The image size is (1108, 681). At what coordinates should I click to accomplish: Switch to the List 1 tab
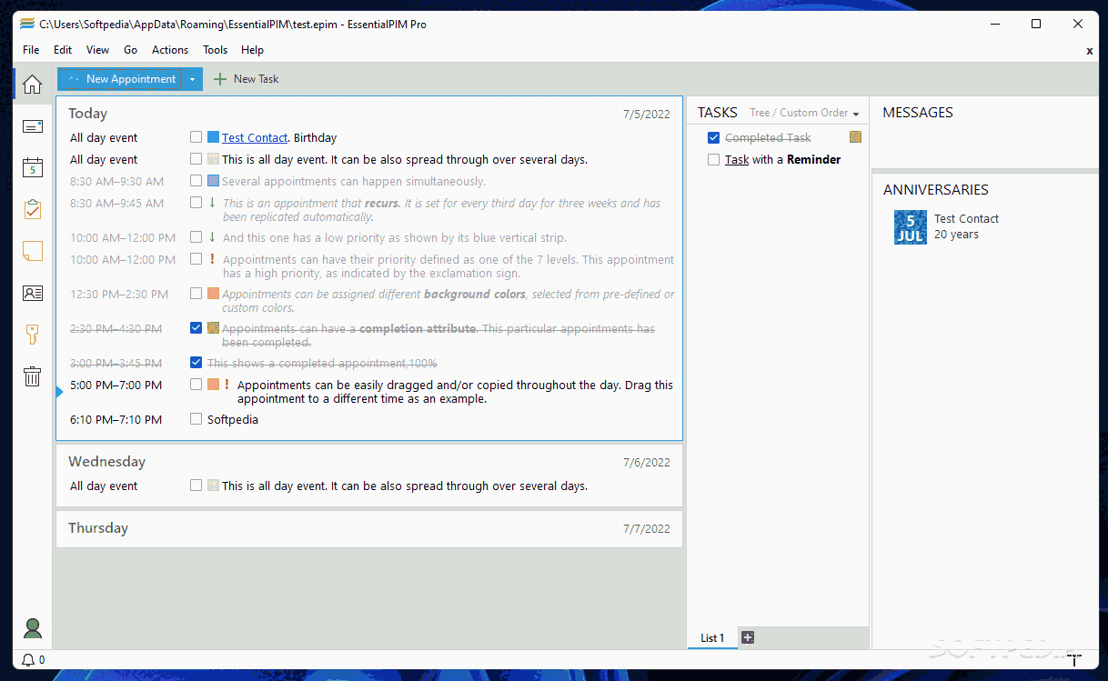point(711,637)
